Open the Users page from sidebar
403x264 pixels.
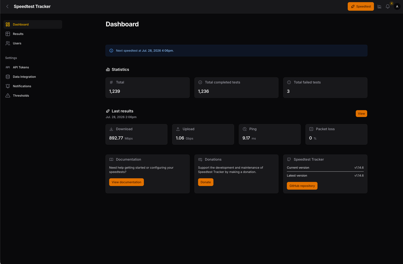(x=33, y=43)
